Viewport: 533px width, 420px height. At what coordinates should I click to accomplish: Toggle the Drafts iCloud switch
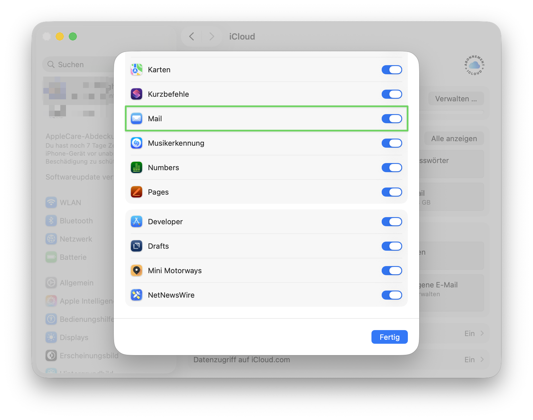point(392,246)
